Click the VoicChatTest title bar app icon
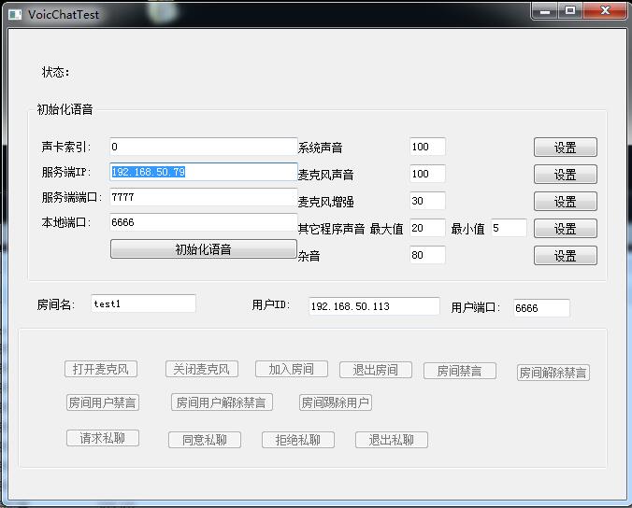Screen dimensions: 632x508 15,15
